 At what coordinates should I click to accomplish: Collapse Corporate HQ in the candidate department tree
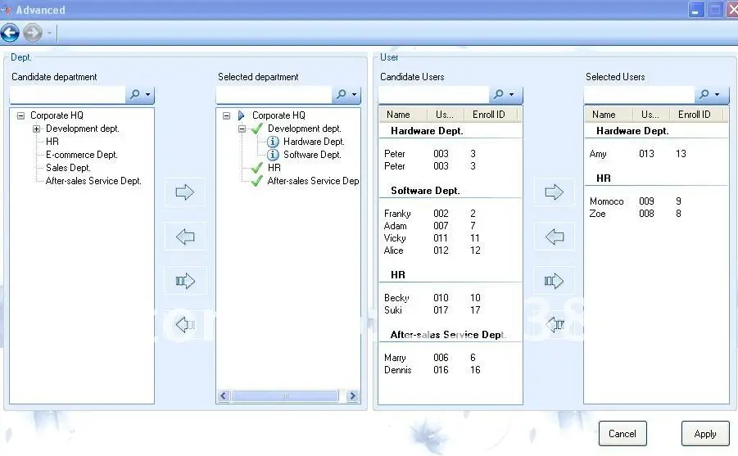[x=20, y=115]
